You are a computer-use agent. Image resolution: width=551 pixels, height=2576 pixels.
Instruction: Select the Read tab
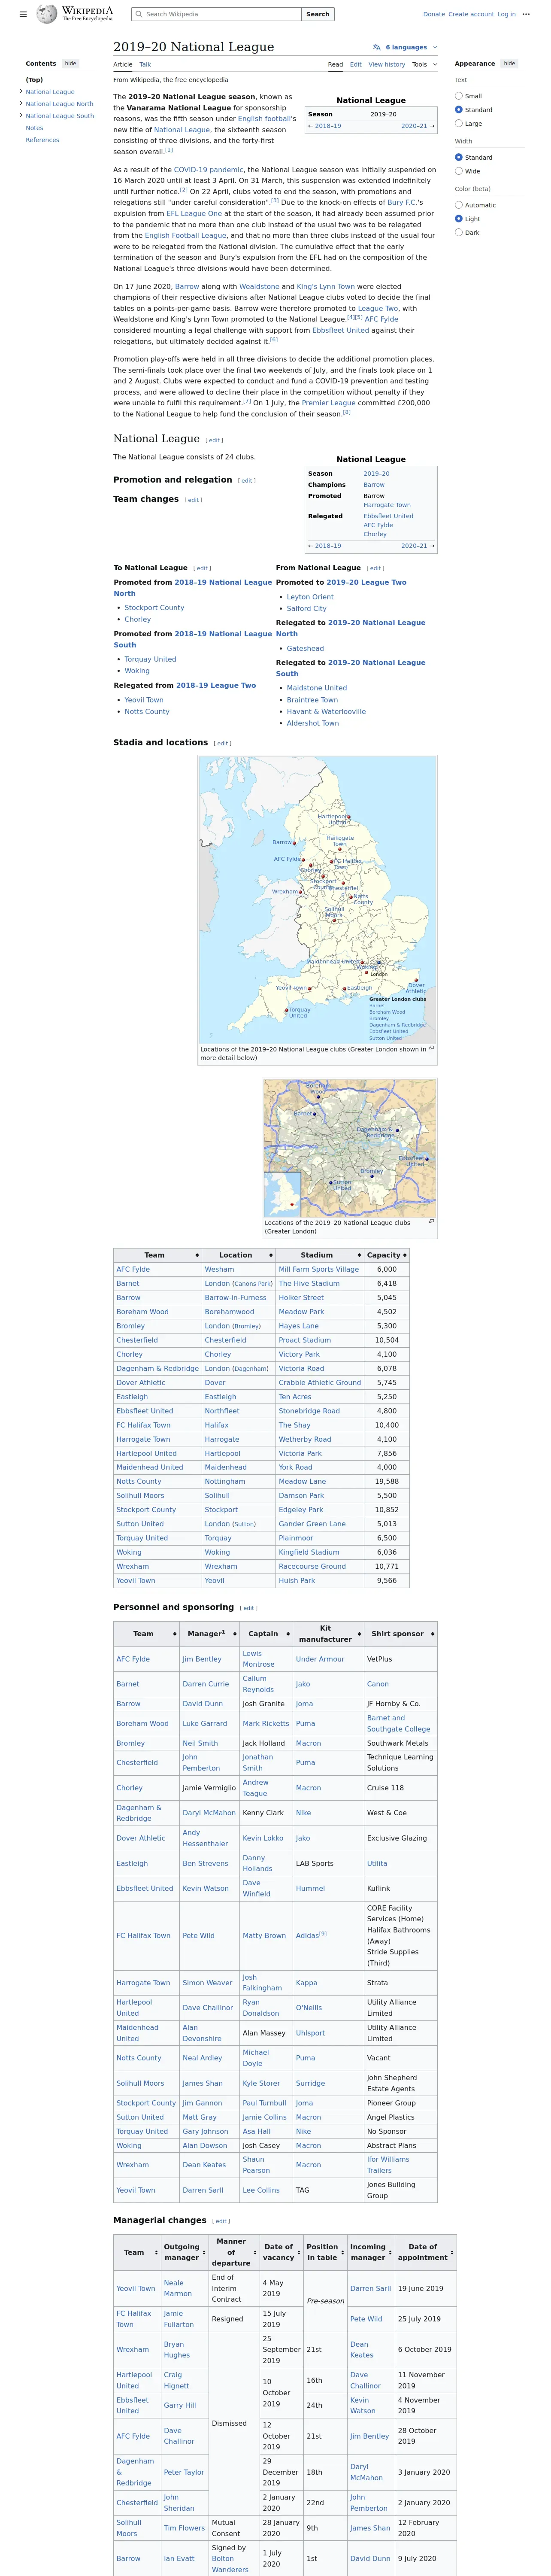point(336,64)
